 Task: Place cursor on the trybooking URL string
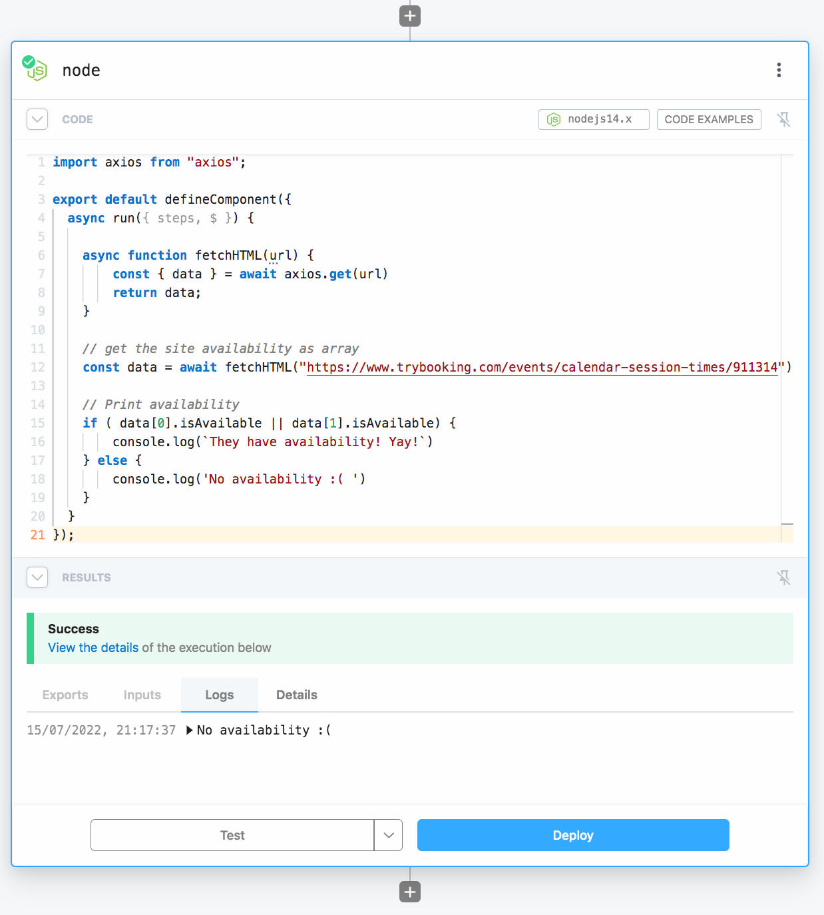542,367
